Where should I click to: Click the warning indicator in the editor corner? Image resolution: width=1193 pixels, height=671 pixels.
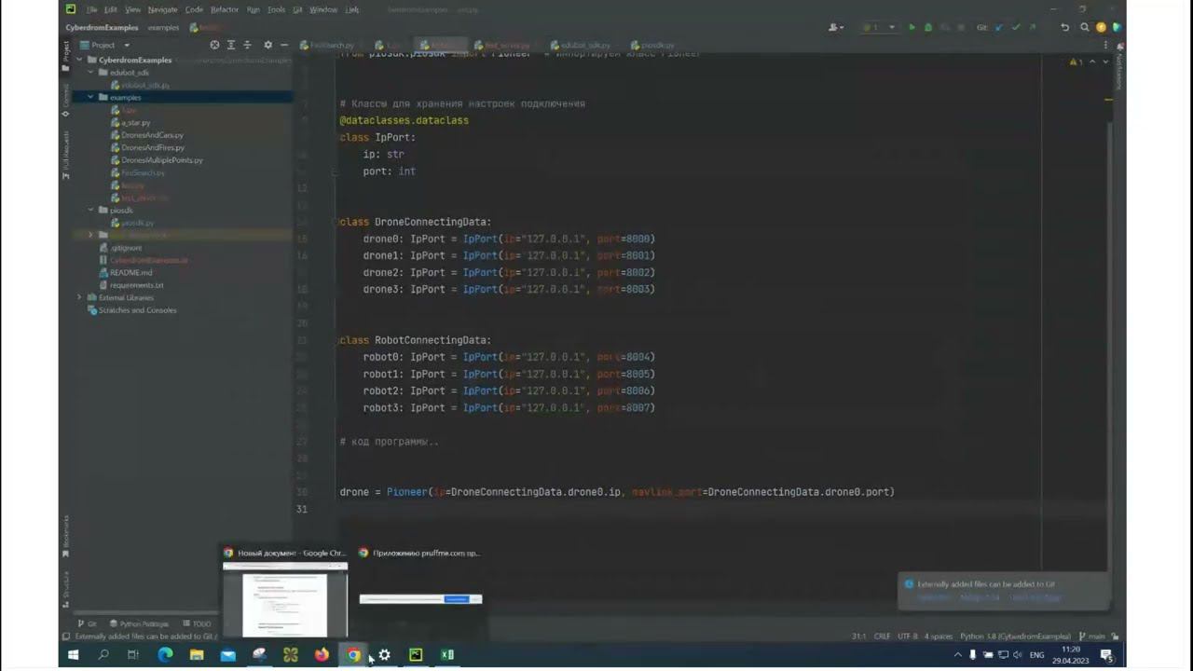(1075, 62)
